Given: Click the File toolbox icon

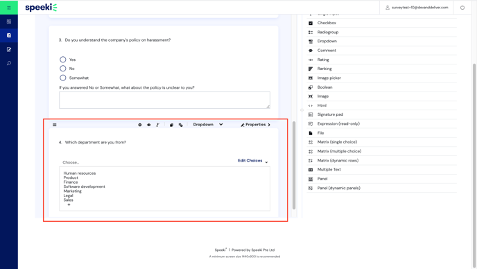Looking at the screenshot, I should 311,133.
